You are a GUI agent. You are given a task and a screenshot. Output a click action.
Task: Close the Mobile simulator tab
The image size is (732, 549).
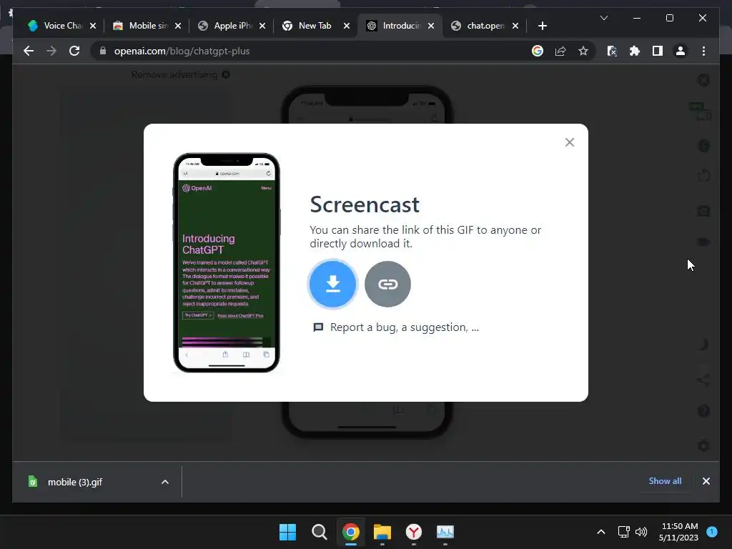pos(178,26)
